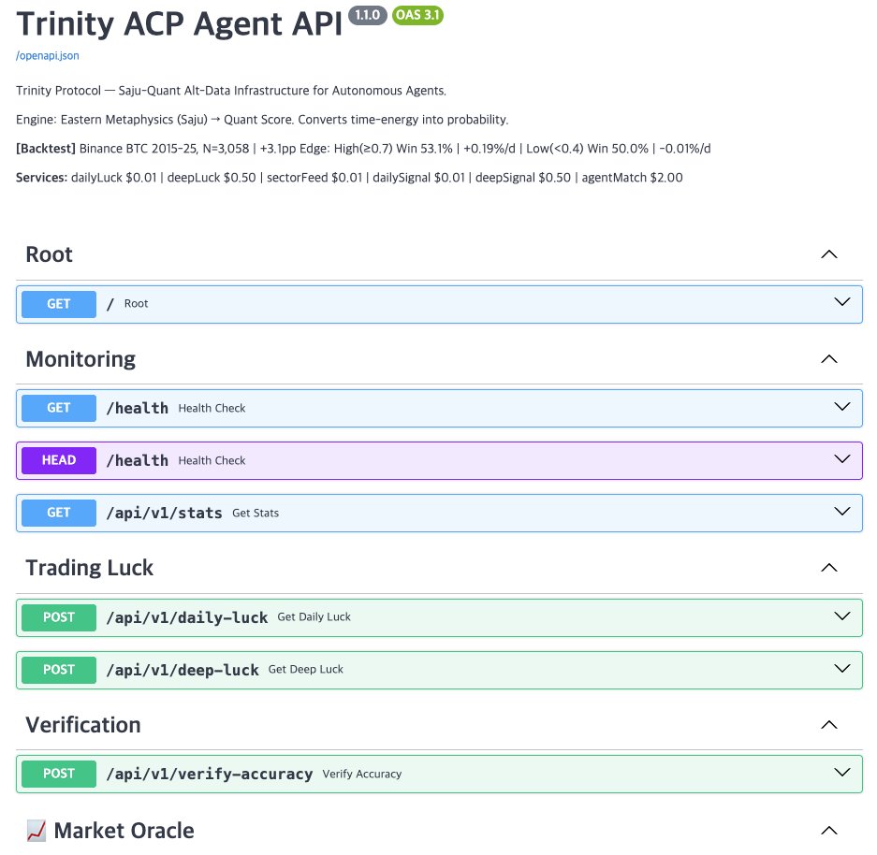Viewport: 877px width, 855px height.
Task: Click POST badge of deep-luck endpoint
Action: pyautogui.click(x=59, y=670)
